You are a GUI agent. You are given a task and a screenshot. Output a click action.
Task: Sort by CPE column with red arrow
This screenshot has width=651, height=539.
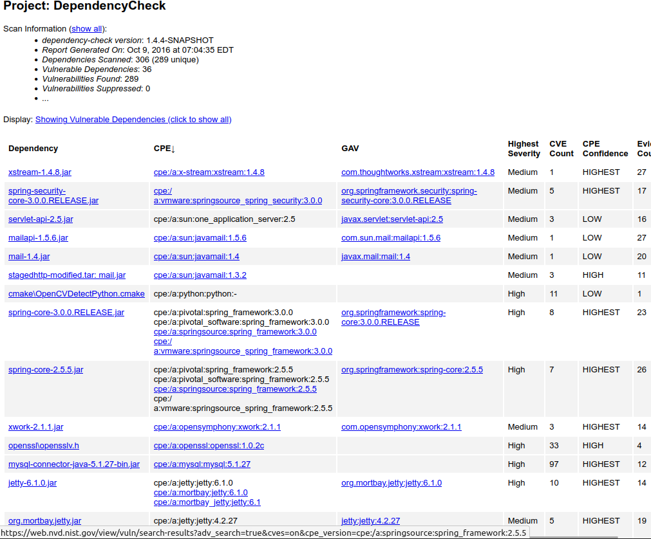(x=164, y=149)
